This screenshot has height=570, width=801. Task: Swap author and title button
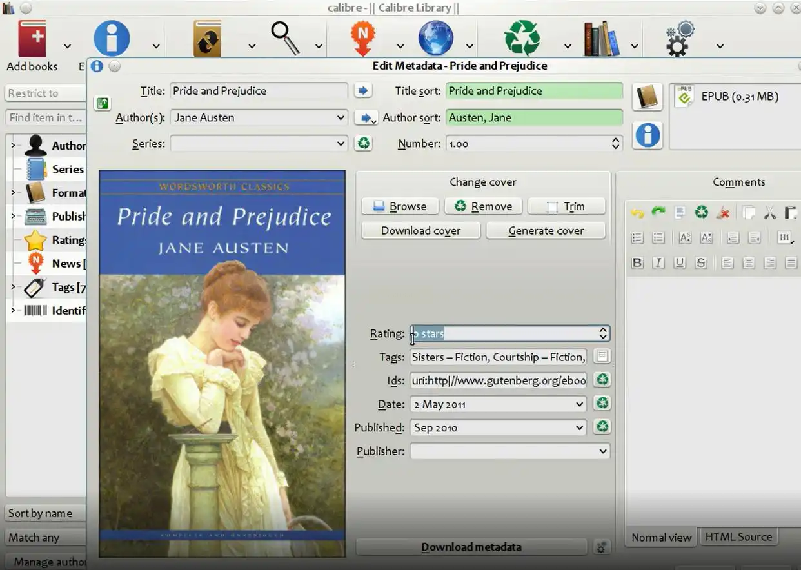tap(102, 103)
